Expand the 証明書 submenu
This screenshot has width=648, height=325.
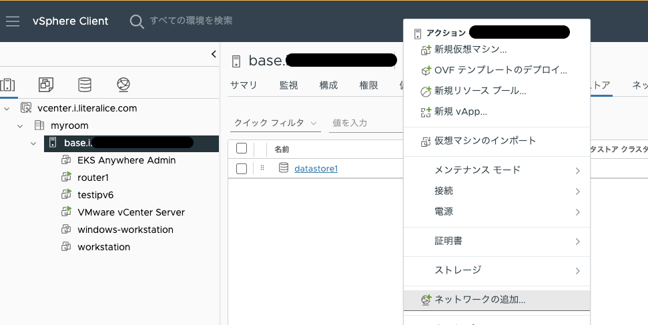point(578,242)
